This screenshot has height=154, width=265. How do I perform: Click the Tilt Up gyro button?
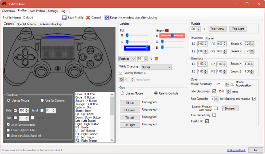(130, 103)
